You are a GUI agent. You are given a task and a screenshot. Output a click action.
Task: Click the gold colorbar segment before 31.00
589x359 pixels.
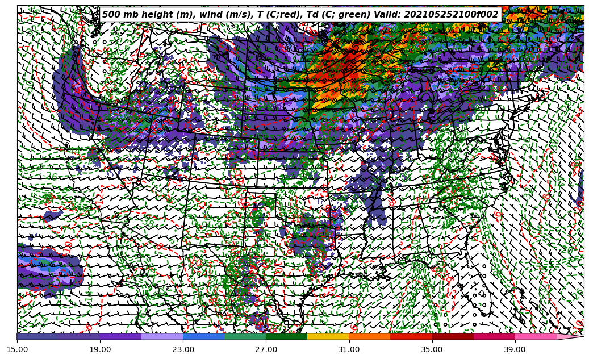click(328, 337)
